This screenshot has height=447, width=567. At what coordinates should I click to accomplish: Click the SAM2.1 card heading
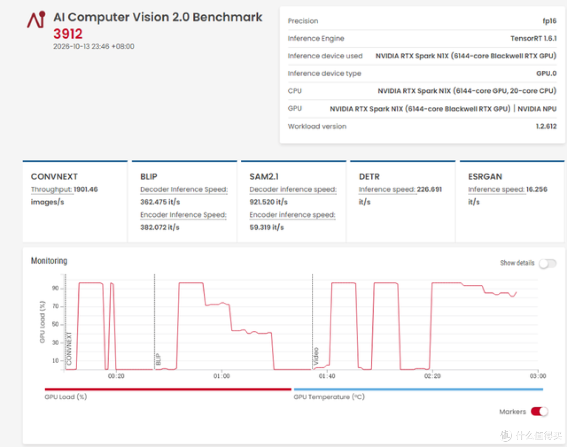(x=264, y=177)
